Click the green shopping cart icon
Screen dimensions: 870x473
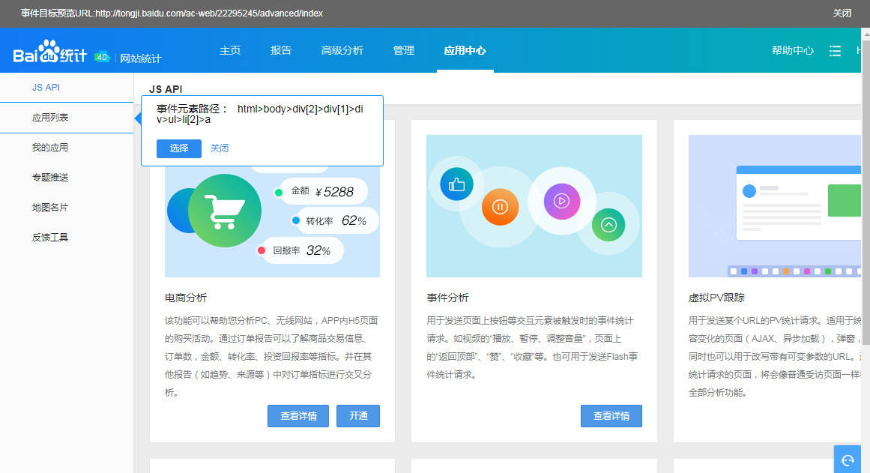[x=224, y=211]
